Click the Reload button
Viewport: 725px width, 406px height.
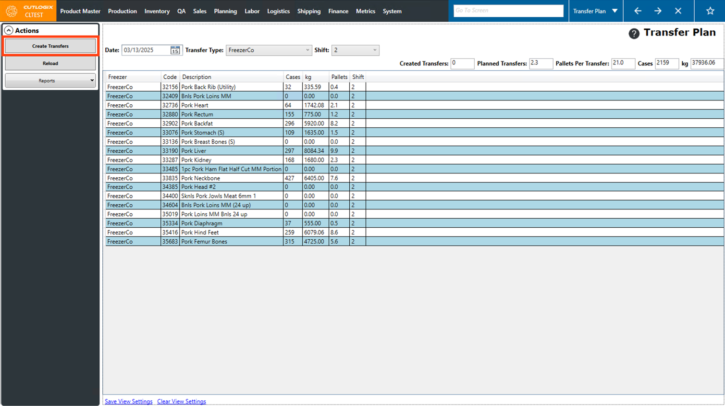[x=50, y=63]
